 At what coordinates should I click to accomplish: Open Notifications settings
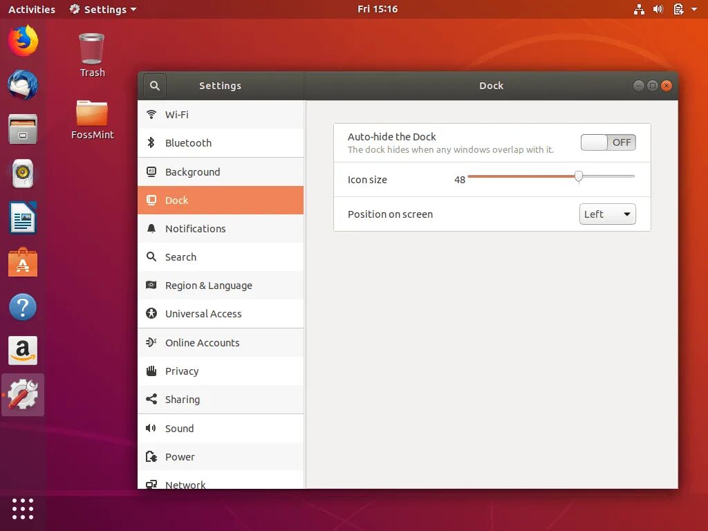(x=221, y=228)
